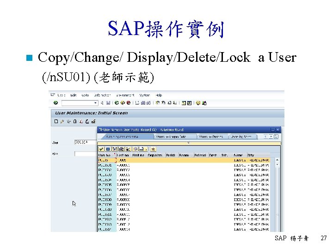Select the first search help tab
Image resolution: width=333 pixels, height=249 pixels.
pyautogui.click(x=127, y=136)
